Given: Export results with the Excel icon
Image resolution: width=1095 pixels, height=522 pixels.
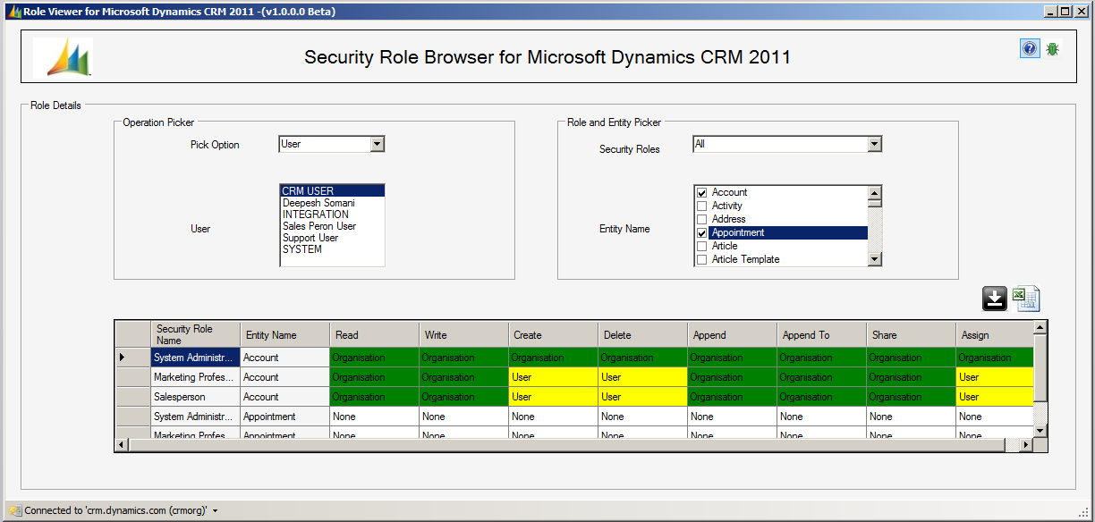Looking at the screenshot, I should (1026, 299).
